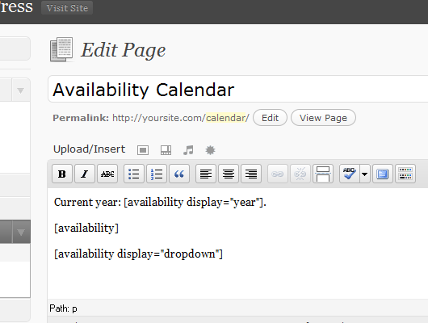Click the Add Audio music note icon
The height and width of the screenshot is (323, 428).
[x=188, y=150]
